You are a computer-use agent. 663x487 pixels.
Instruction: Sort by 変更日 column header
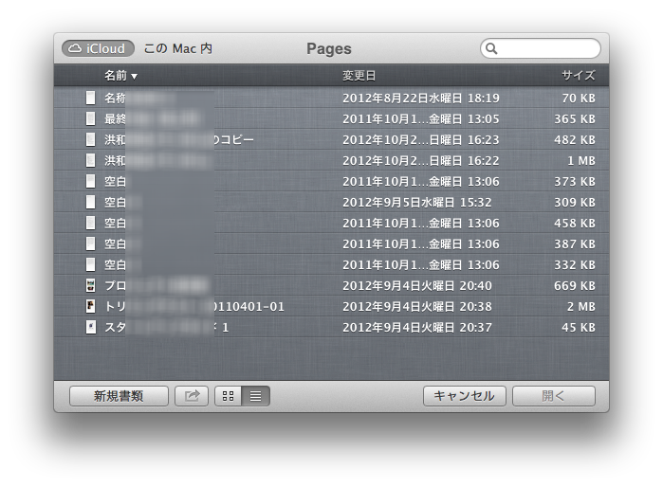pyautogui.click(x=359, y=76)
